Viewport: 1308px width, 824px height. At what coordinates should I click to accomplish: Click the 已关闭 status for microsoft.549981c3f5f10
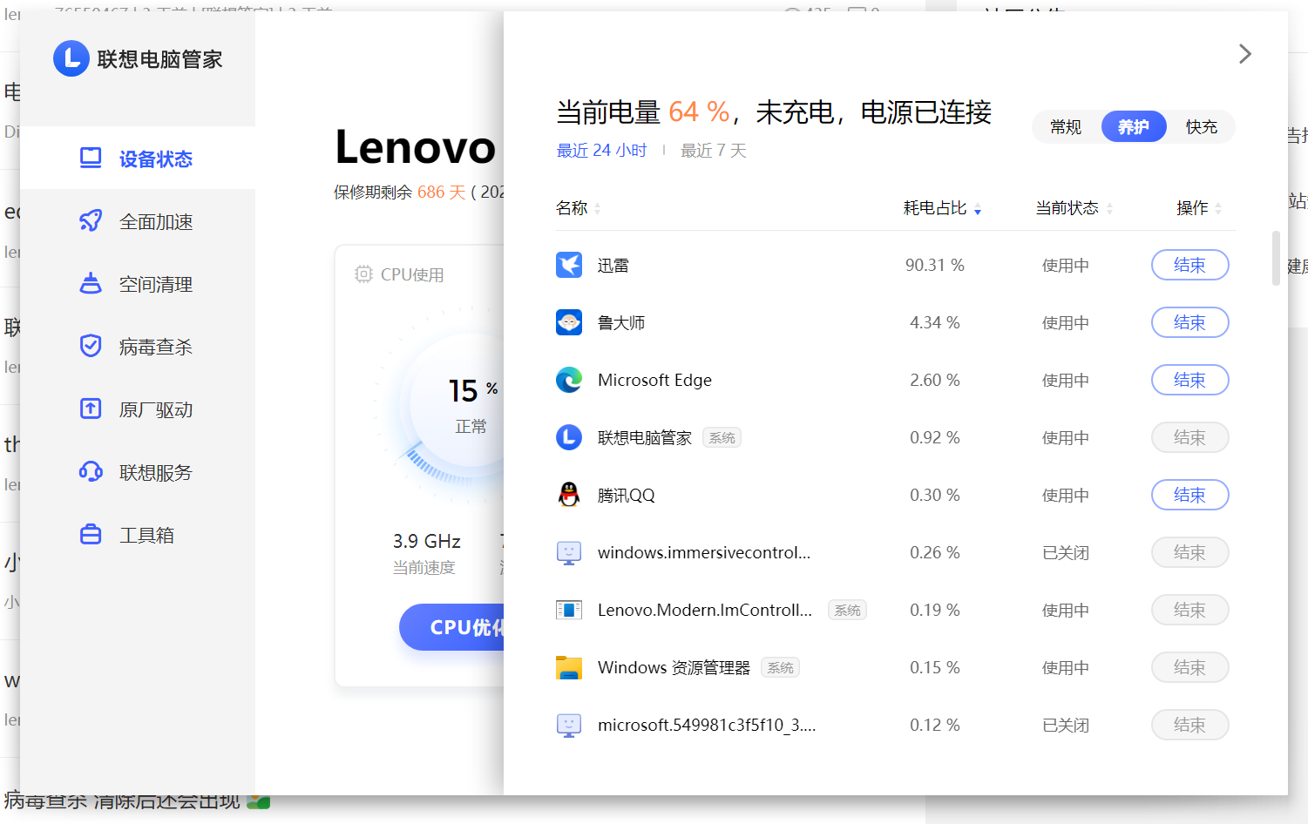(1066, 726)
